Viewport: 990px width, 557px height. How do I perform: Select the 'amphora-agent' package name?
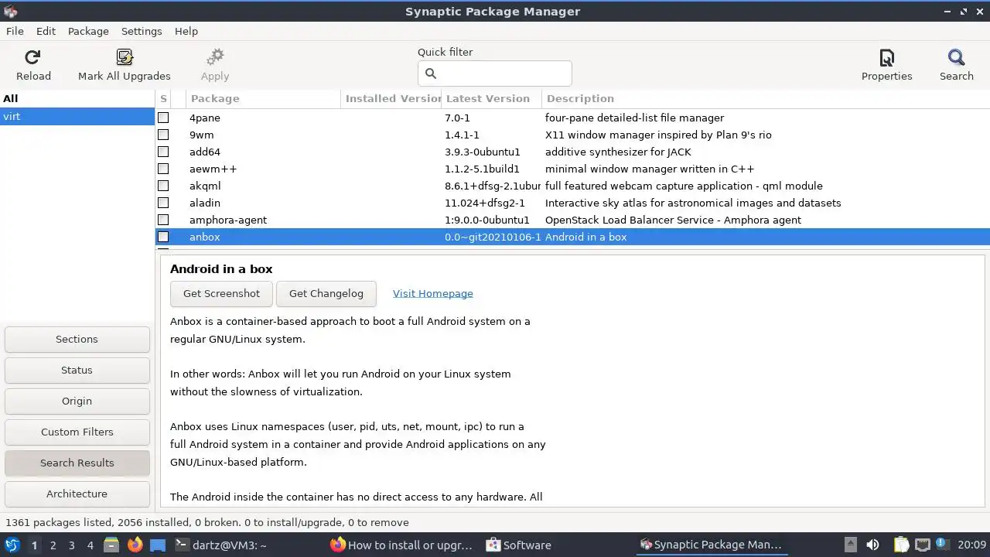point(228,220)
